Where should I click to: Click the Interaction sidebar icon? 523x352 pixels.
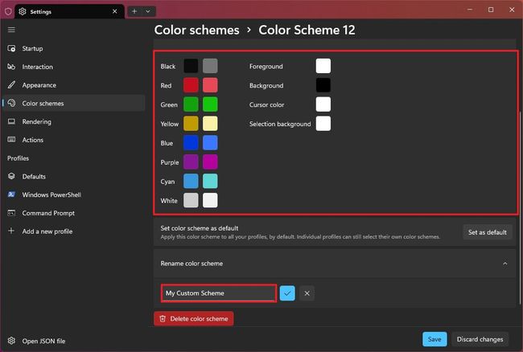pyautogui.click(x=11, y=67)
